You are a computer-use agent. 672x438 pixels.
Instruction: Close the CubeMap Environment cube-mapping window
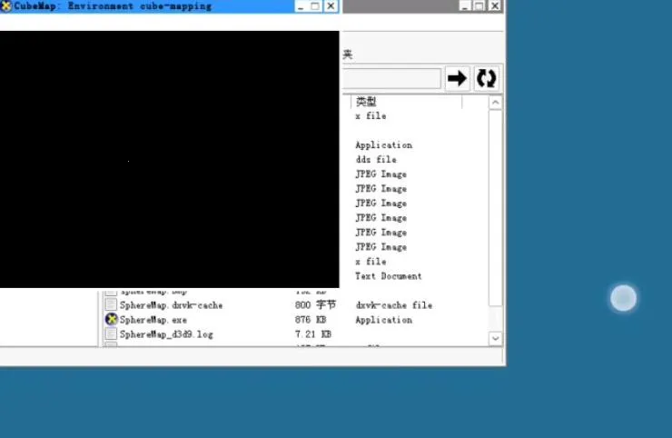[331, 6]
